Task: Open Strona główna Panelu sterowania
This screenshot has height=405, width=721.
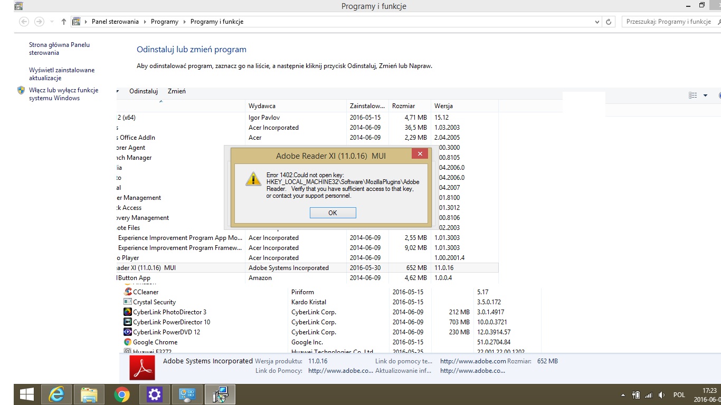Action: (x=59, y=49)
